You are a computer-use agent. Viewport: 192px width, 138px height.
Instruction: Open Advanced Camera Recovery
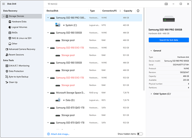[22, 49]
